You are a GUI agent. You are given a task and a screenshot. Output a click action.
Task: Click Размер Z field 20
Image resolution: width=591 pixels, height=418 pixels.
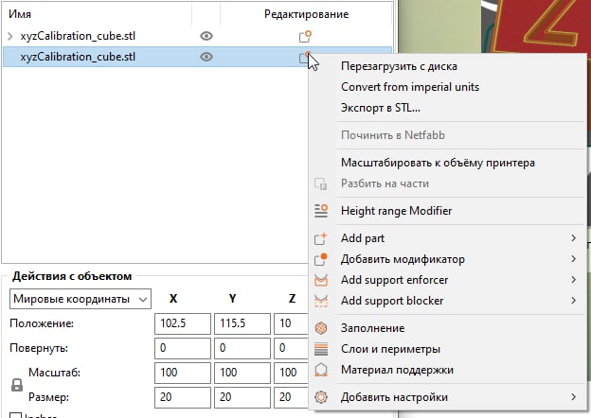[x=291, y=397]
